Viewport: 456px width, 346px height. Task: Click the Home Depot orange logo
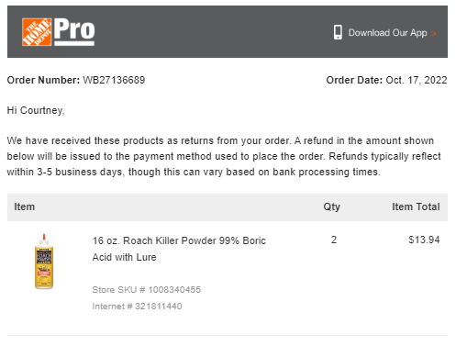37,32
